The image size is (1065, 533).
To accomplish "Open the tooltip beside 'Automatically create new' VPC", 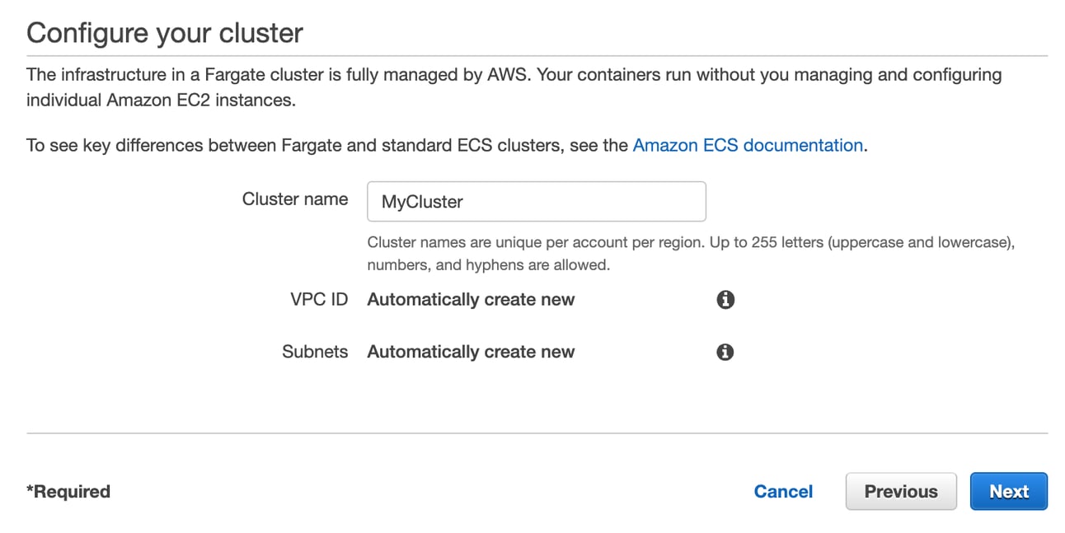I will pos(725,300).
